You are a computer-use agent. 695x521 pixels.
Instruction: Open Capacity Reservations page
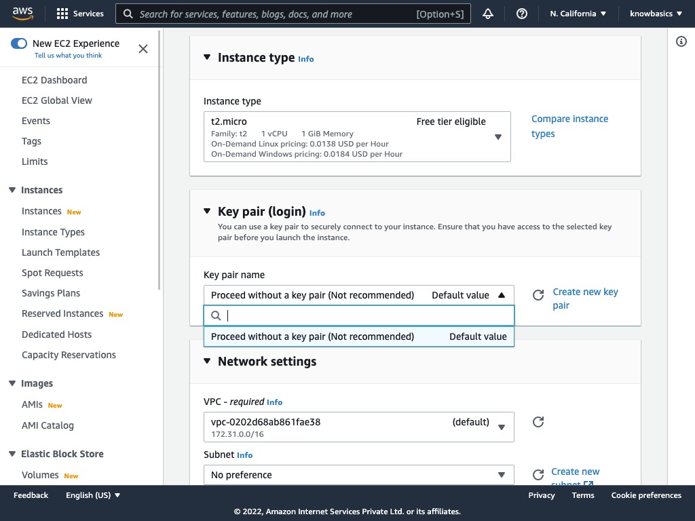click(x=69, y=355)
